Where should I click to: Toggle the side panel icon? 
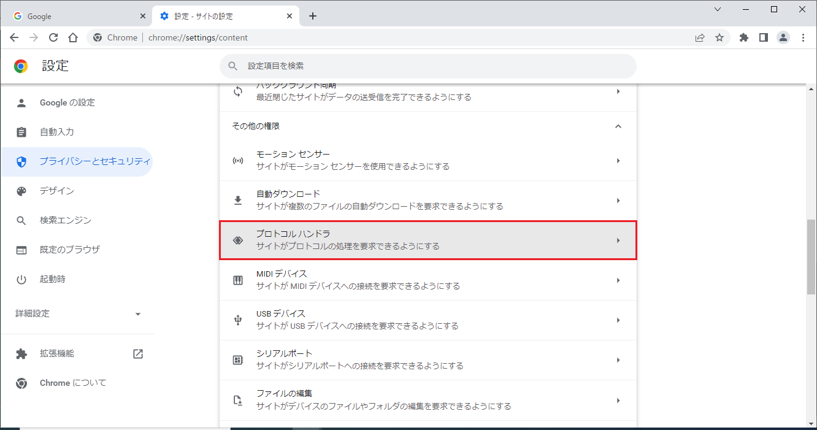(763, 37)
